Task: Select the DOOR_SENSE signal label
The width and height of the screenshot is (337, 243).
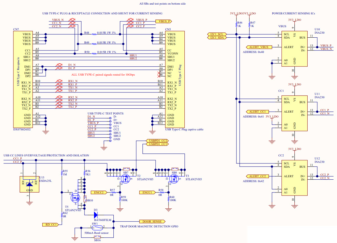Action: coord(152,221)
